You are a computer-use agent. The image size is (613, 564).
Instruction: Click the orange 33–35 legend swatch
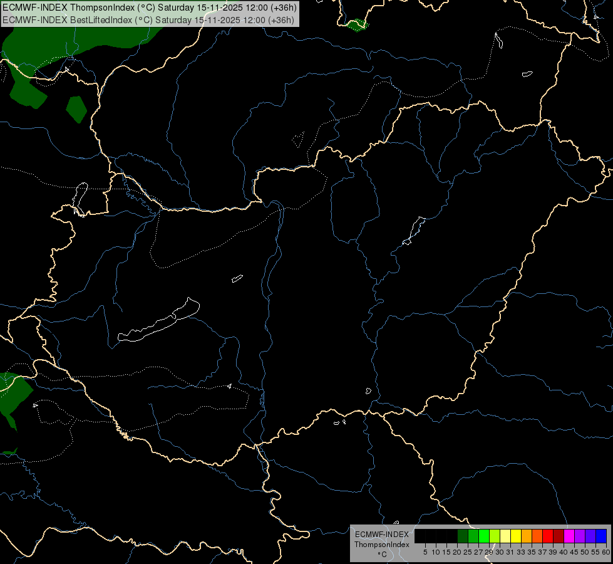527,536
